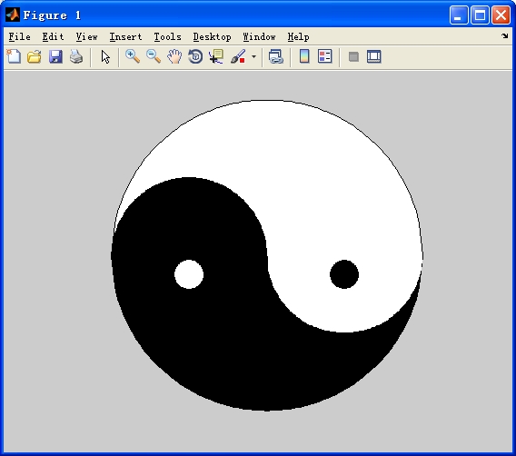The height and width of the screenshot is (456, 516).
Task: Select the Rotate 3D tool
Action: [195, 56]
